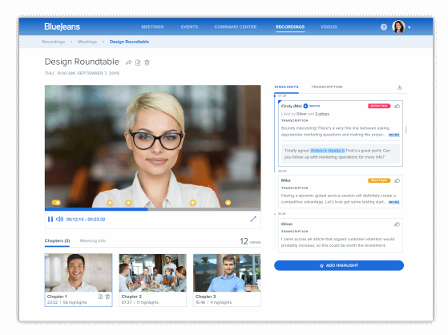Expand Cindy's transcription with MORE link
Screen dimensions: 448x335
(x=394, y=135)
